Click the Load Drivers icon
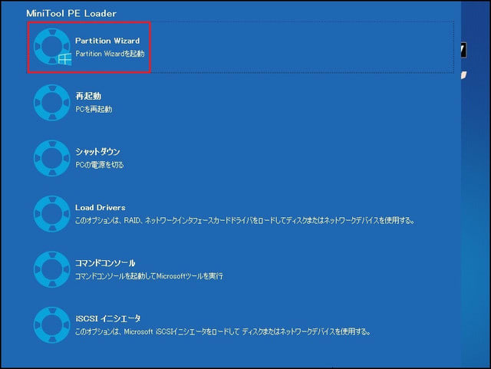Viewport: 491px width, 369px height. point(51,213)
